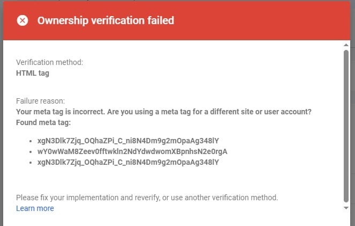Click the bullet before the first meta tag
This screenshot has width=355, height=226.
click(32, 141)
